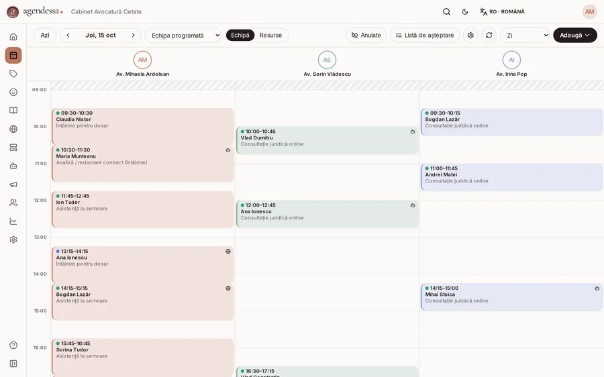Open the help question mark icon
Viewport: 604px width, 377px height.
coord(13,345)
